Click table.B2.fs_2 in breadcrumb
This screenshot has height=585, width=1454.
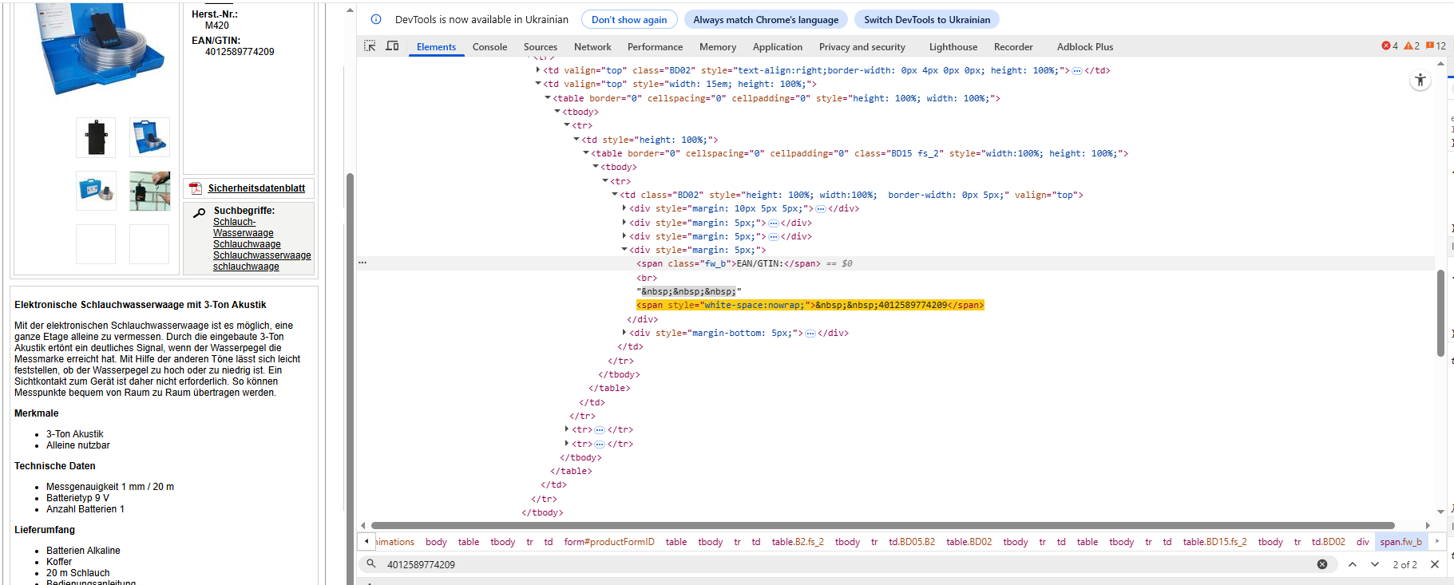pyautogui.click(x=798, y=542)
